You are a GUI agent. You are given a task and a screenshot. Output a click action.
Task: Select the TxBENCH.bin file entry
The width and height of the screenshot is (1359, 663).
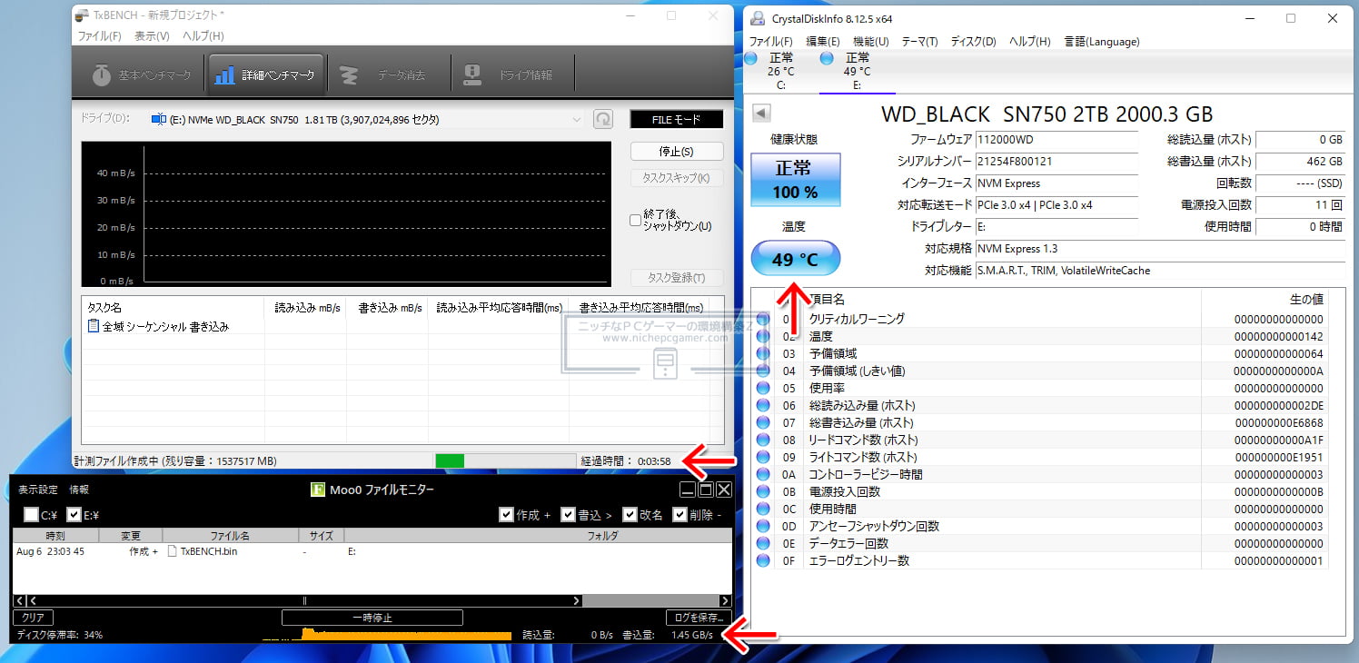click(x=202, y=551)
